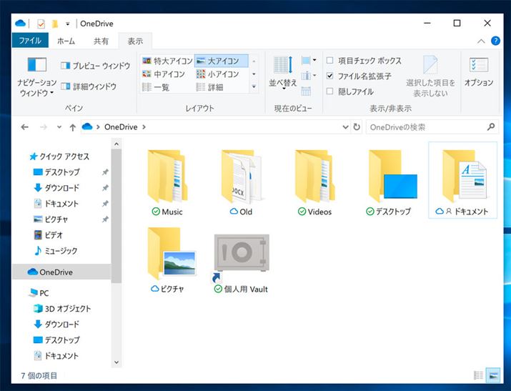Switch to large icons view in status bar
Screen dimensions: 511x391
[x=493, y=375]
